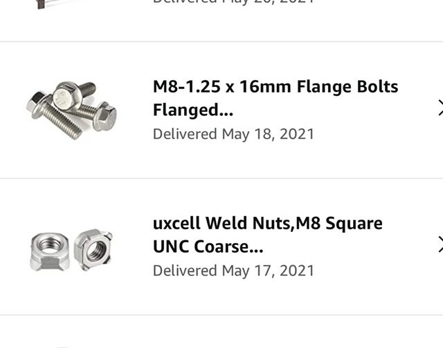Open the uxcell Weld Nuts,M8 Square title
443x348 pixels.
point(268,235)
